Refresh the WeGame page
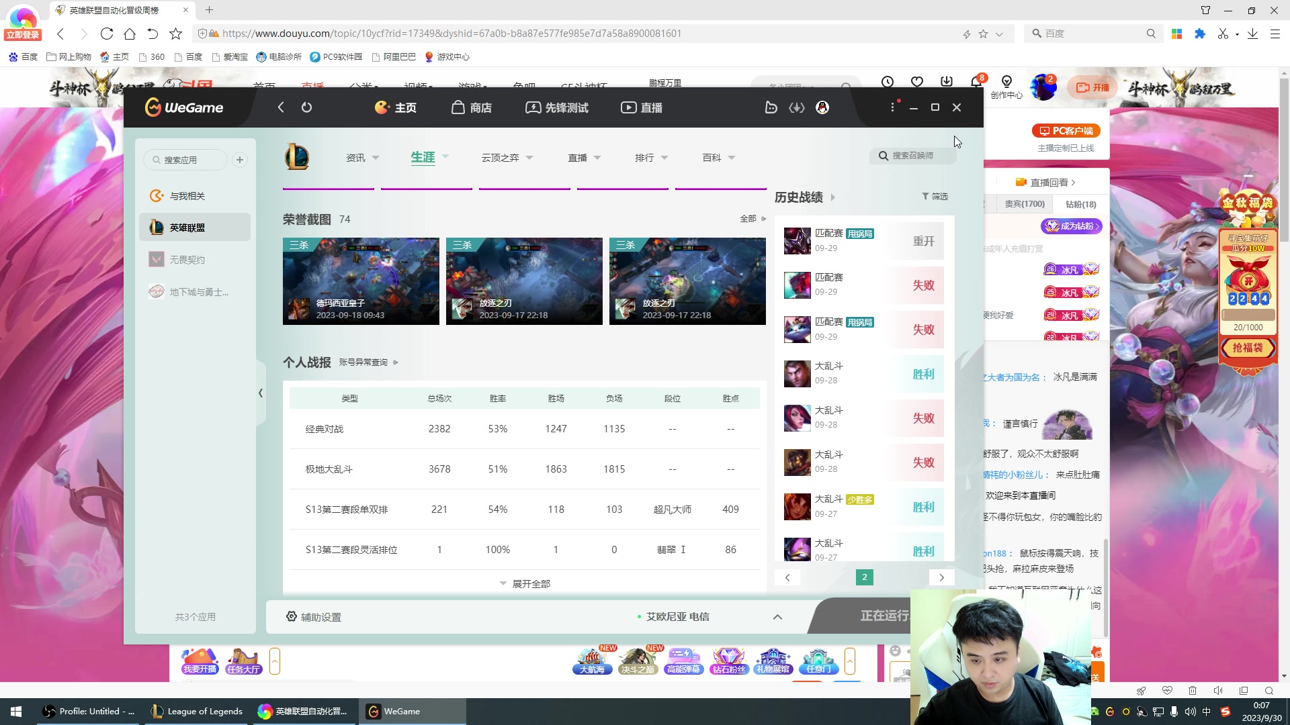 [x=306, y=107]
